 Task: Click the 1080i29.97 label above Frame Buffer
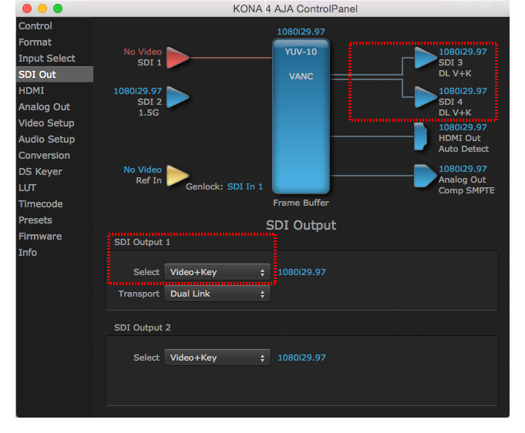pyautogui.click(x=301, y=32)
